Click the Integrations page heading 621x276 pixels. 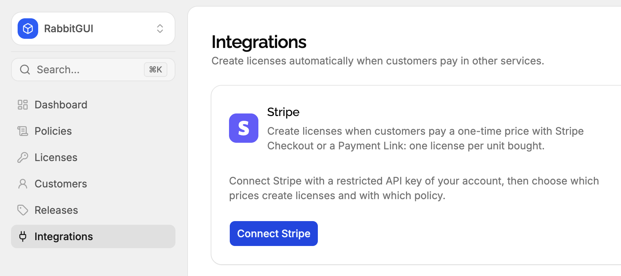(x=259, y=42)
